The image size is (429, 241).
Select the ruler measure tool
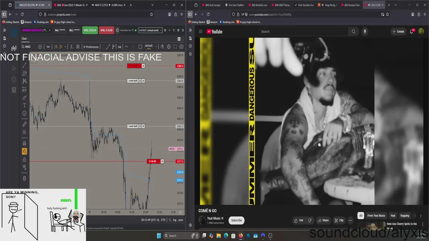(24, 124)
